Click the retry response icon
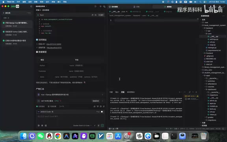The width and height of the screenshot is (227, 142). pos(104,106)
